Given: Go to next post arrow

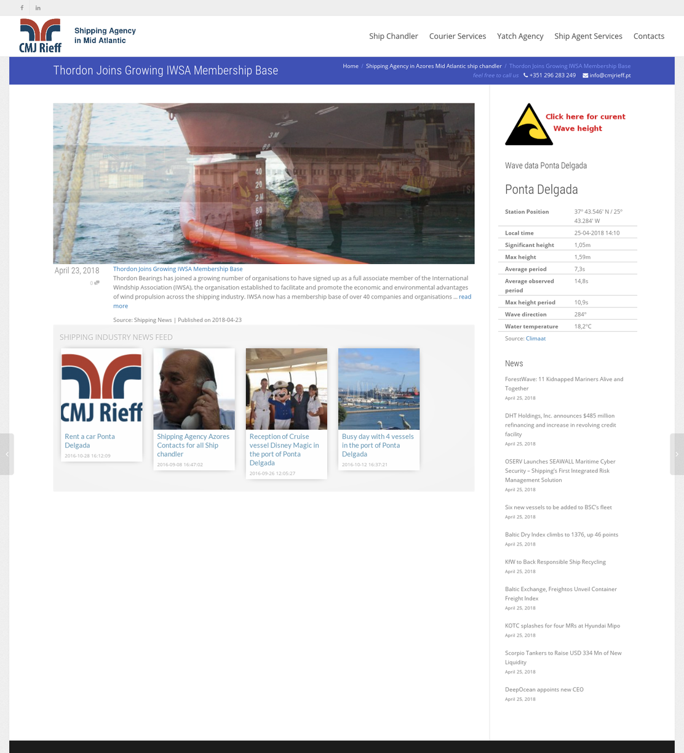Looking at the screenshot, I should pos(677,454).
